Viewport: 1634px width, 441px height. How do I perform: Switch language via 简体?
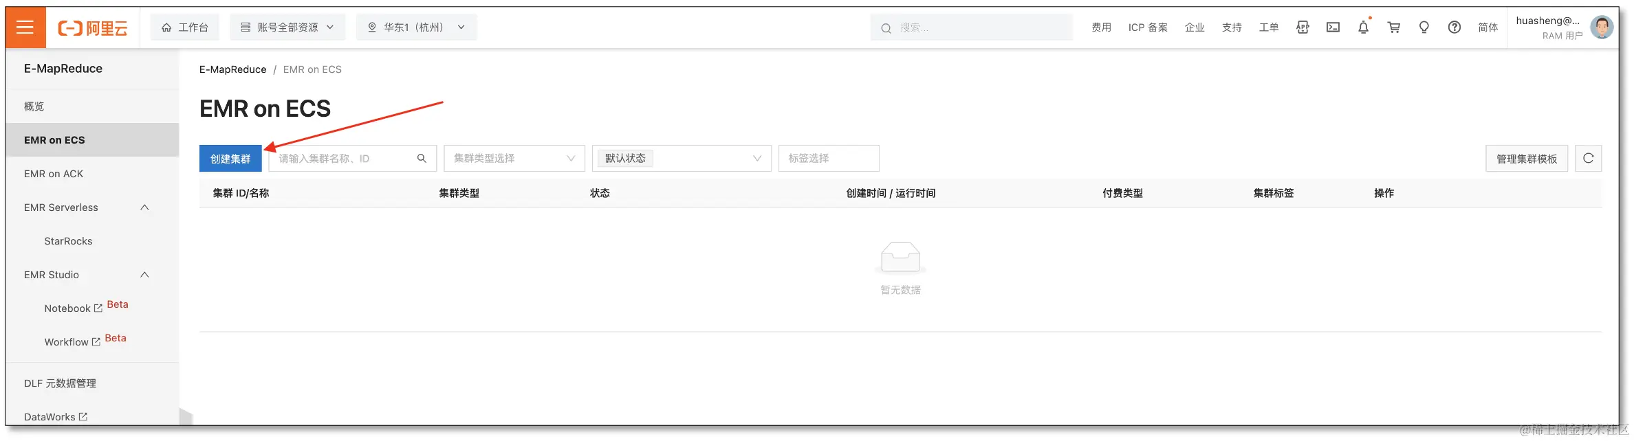pyautogui.click(x=1488, y=27)
